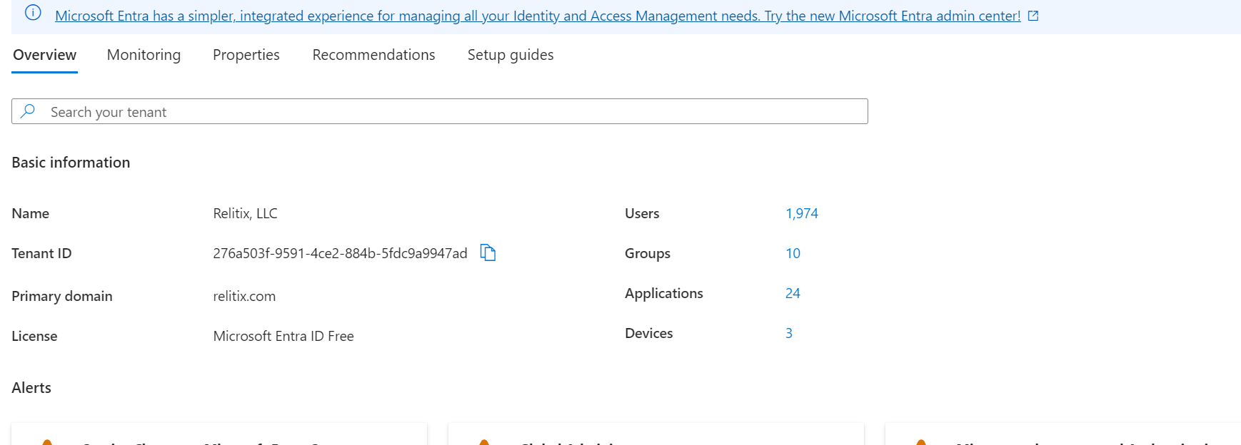Click the Devices label
This screenshot has width=1241, height=445.
(x=649, y=333)
